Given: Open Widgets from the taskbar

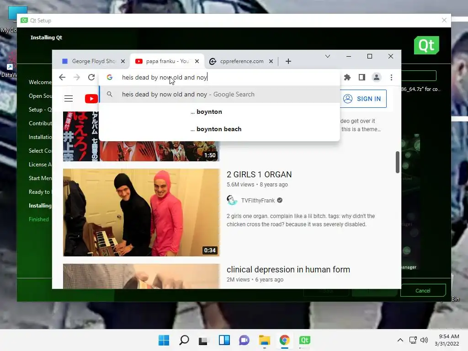Looking at the screenshot, I should (224, 340).
